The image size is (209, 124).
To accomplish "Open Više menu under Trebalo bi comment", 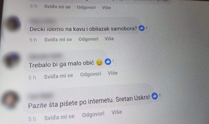I will 113,73.
